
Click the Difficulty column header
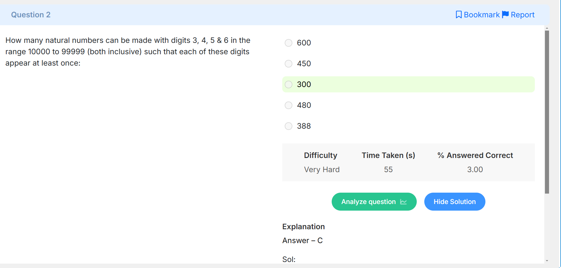coord(320,155)
